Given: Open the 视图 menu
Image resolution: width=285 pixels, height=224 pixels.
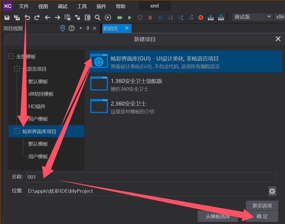Looking at the screenshot, I should [43, 6].
